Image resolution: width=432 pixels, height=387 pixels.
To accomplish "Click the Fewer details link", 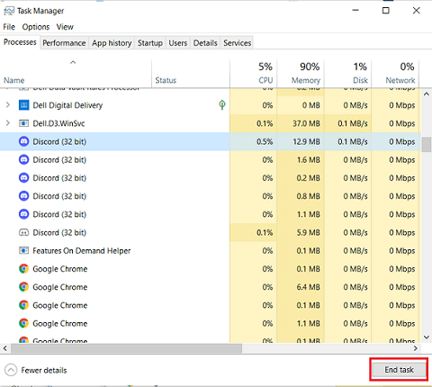I will tap(44, 370).
